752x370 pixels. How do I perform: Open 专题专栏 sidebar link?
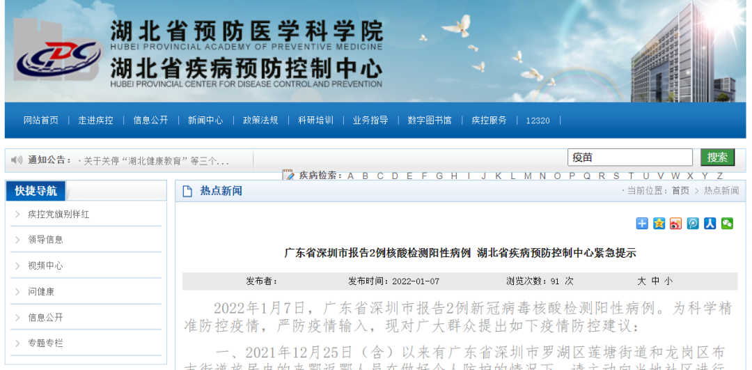(45, 344)
